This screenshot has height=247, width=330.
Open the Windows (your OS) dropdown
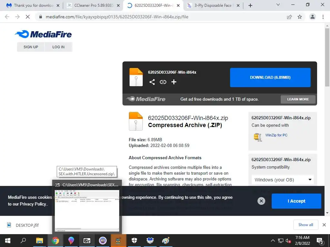283,180
